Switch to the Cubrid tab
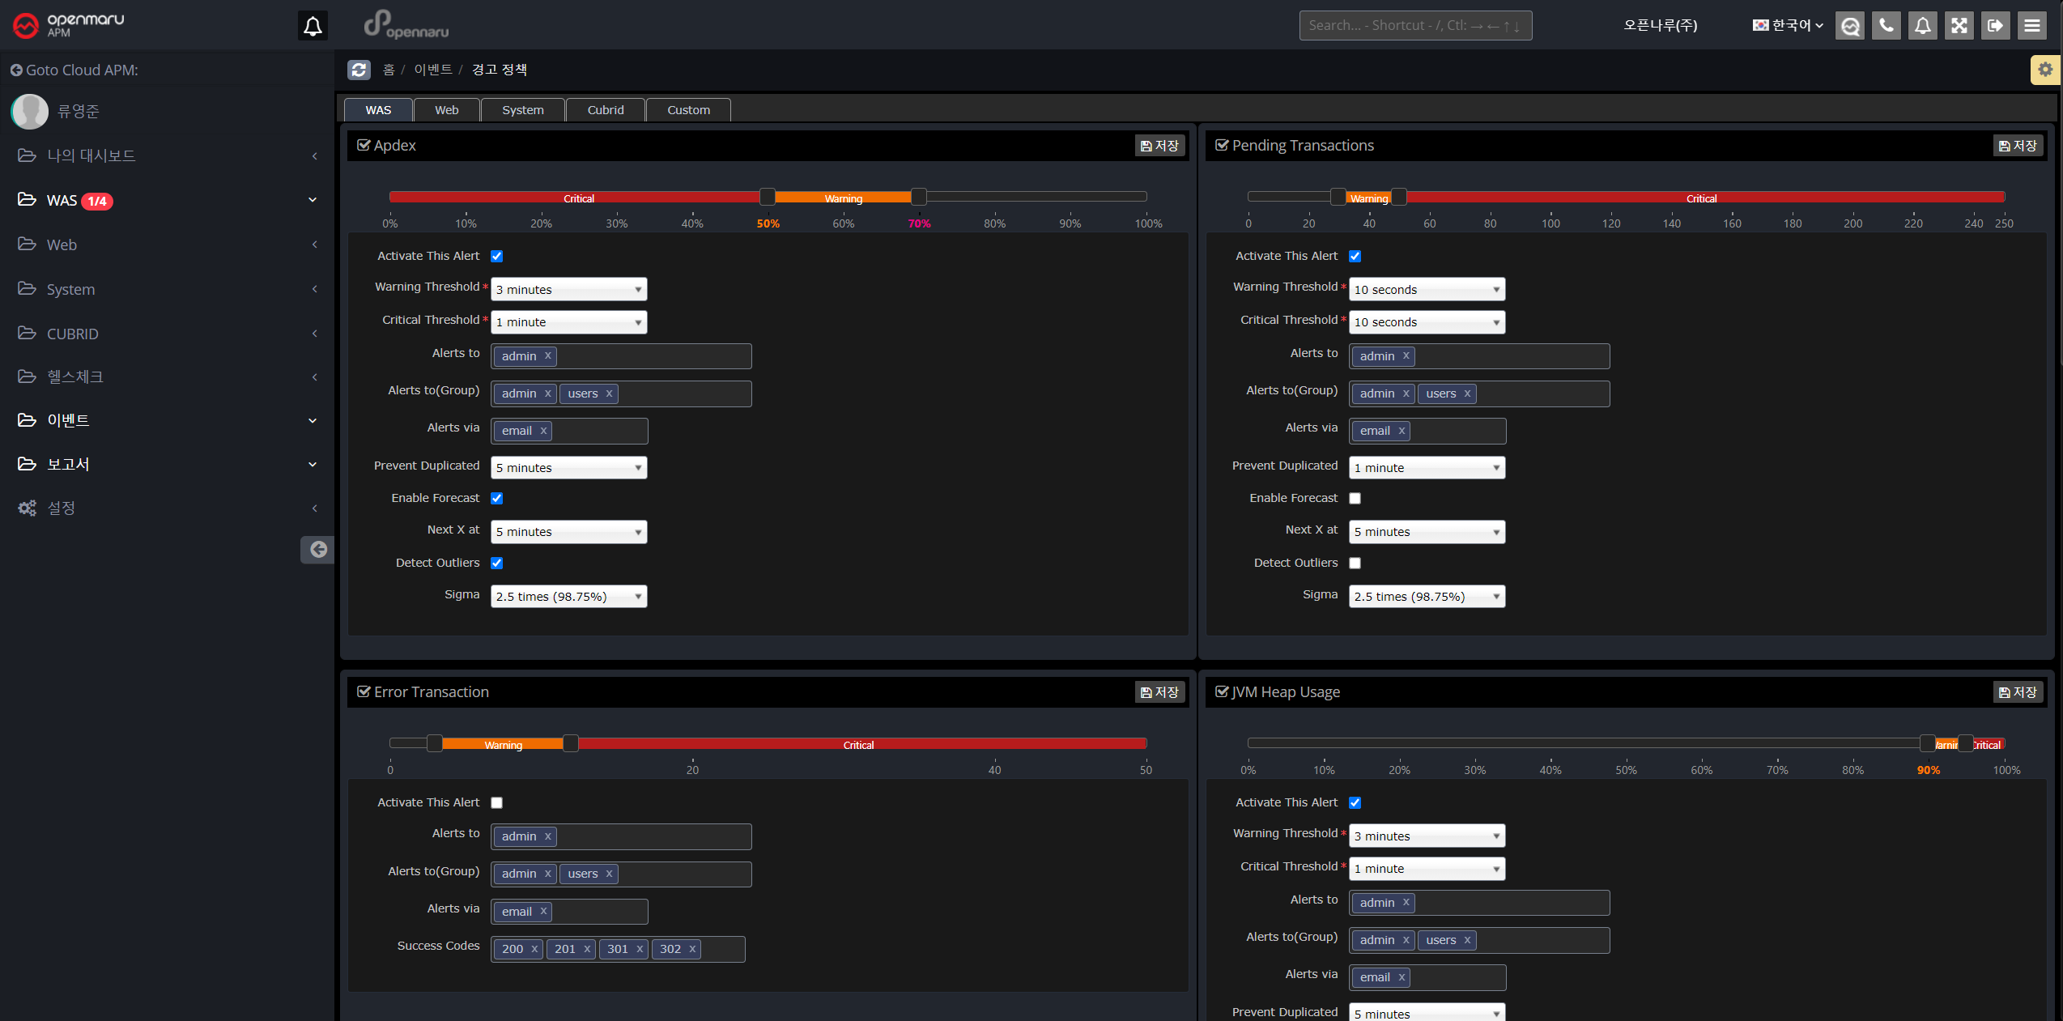The image size is (2063, 1021). pyautogui.click(x=605, y=110)
